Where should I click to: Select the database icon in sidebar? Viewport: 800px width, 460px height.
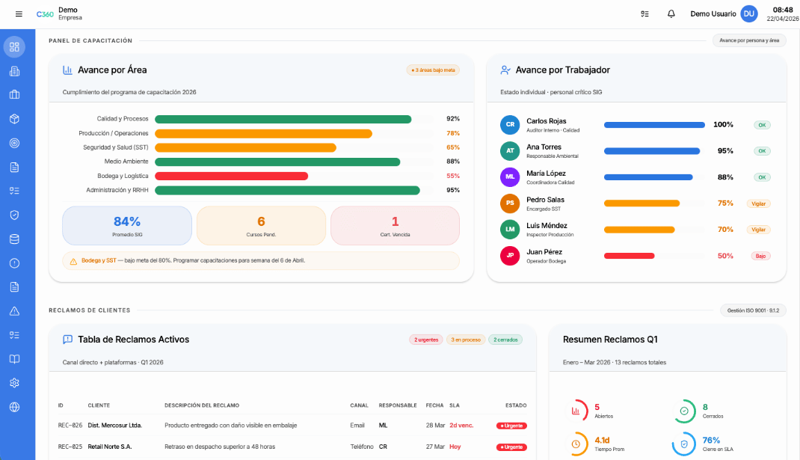tap(14, 239)
